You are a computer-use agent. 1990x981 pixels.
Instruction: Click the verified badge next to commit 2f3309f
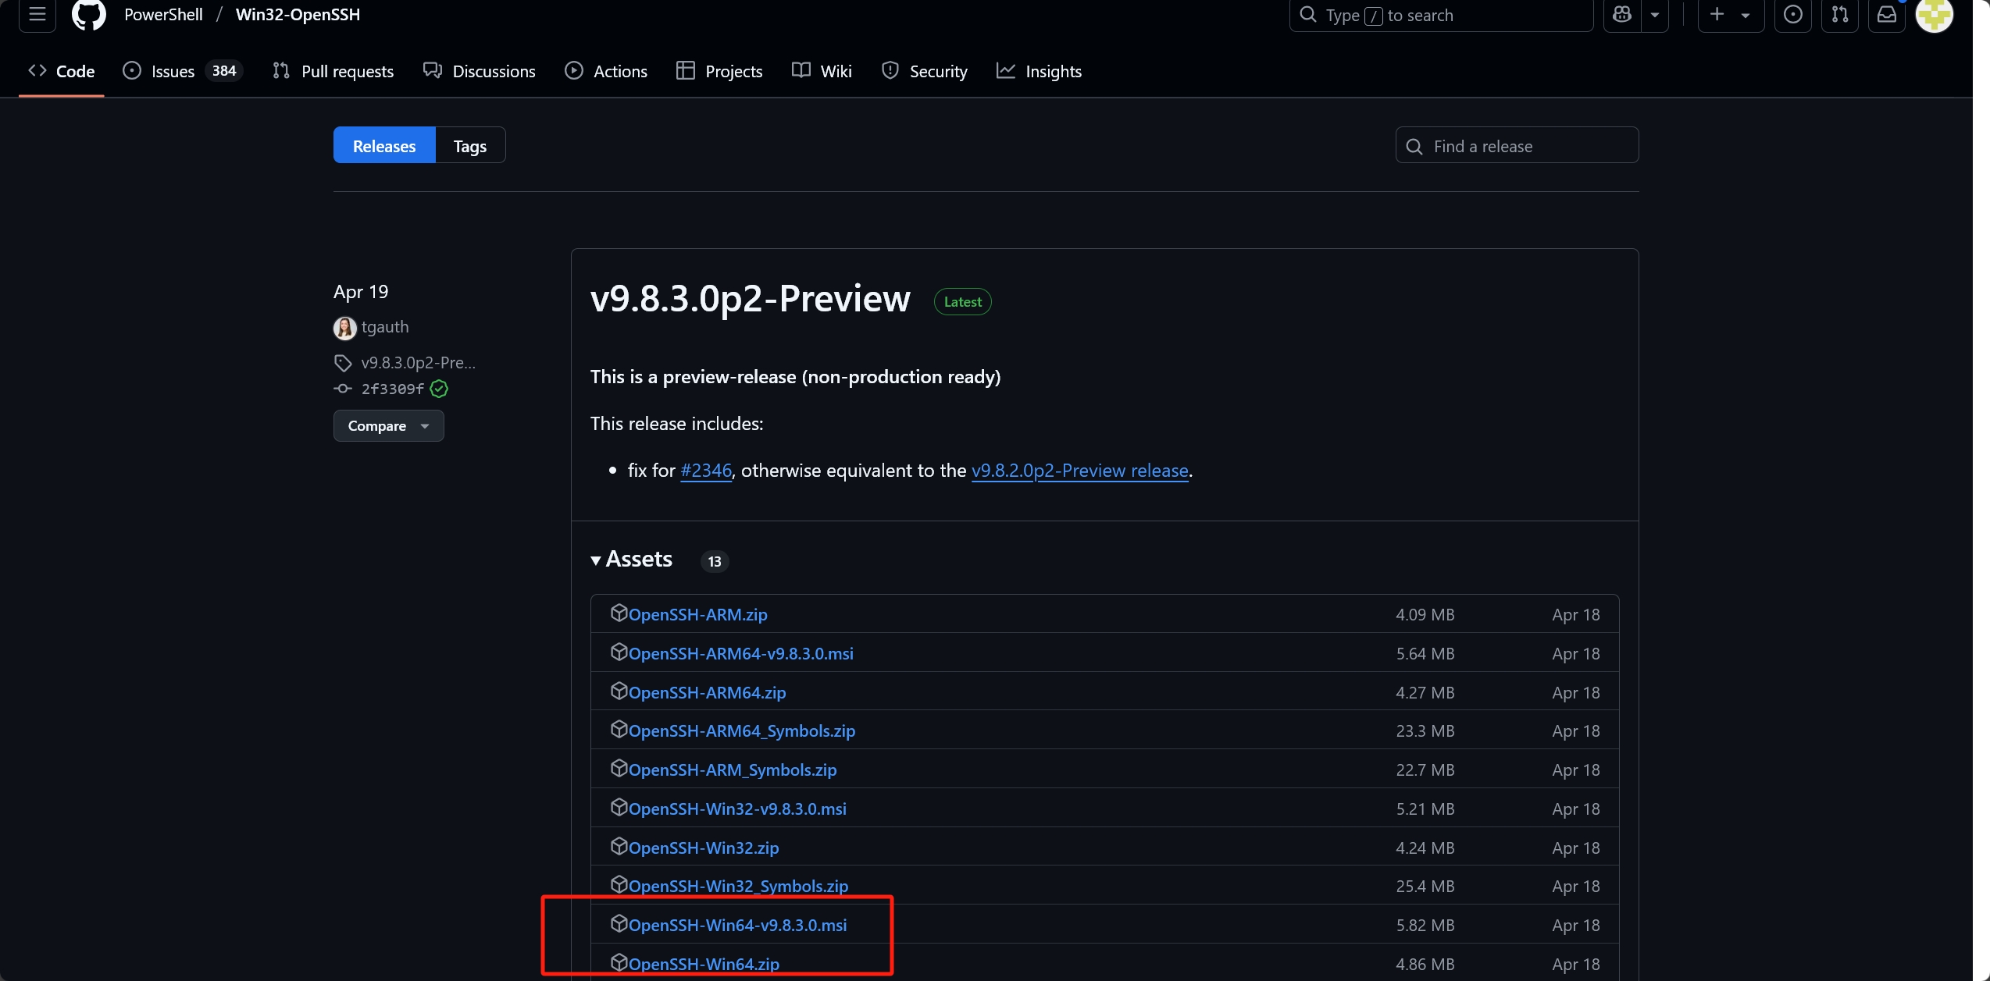[x=438, y=389]
